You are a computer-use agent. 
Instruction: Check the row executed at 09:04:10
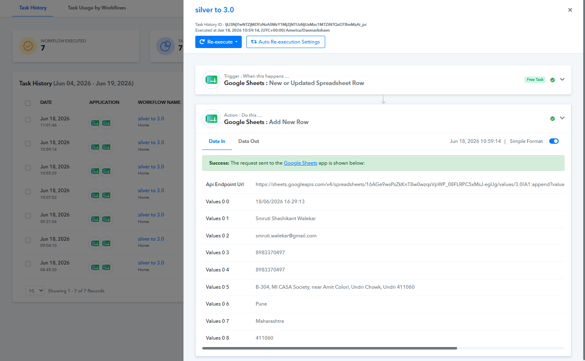[28, 240]
